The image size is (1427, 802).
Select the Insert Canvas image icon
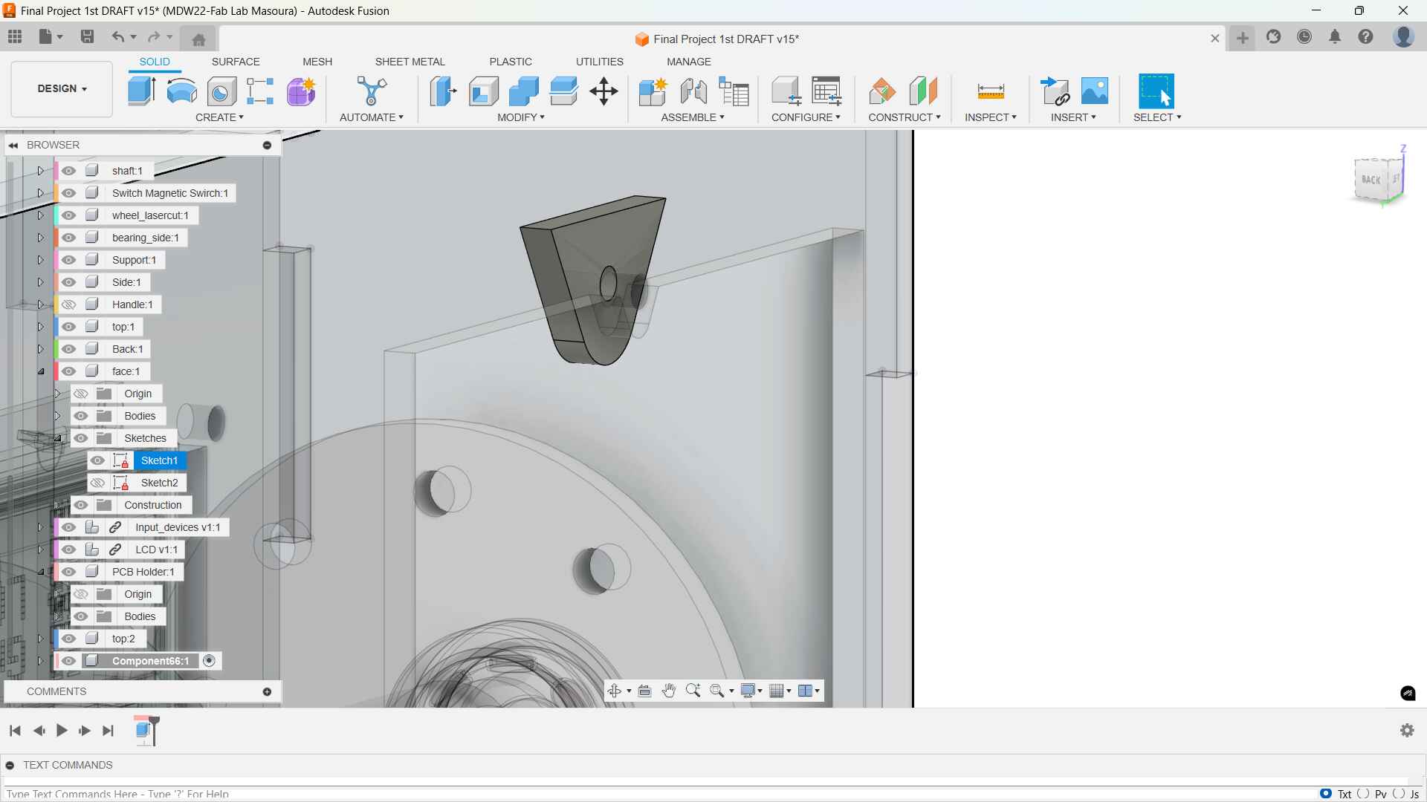coord(1095,91)
